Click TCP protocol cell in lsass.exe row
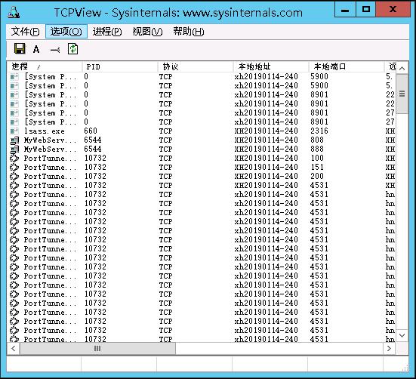This screenshot has height=379, width=416. pos(165,131)
